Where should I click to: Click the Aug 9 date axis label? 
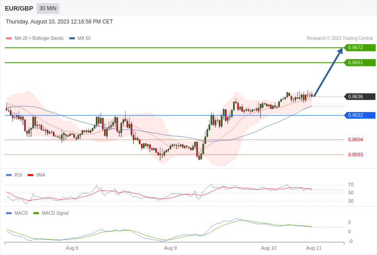(x=170, y=248)
